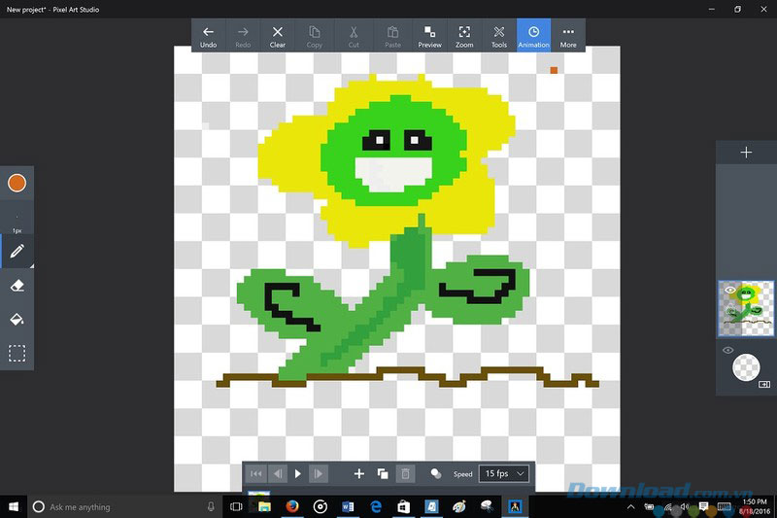The image size is (777, 518).
Task: Open the 15 fps speed dropdown
Action: click(507, 473)
